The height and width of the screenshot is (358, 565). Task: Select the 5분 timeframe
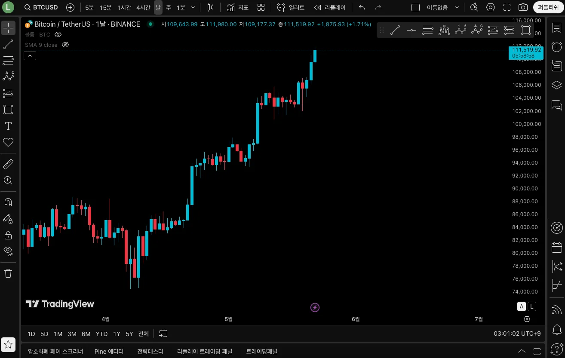[x=89, y=7]
